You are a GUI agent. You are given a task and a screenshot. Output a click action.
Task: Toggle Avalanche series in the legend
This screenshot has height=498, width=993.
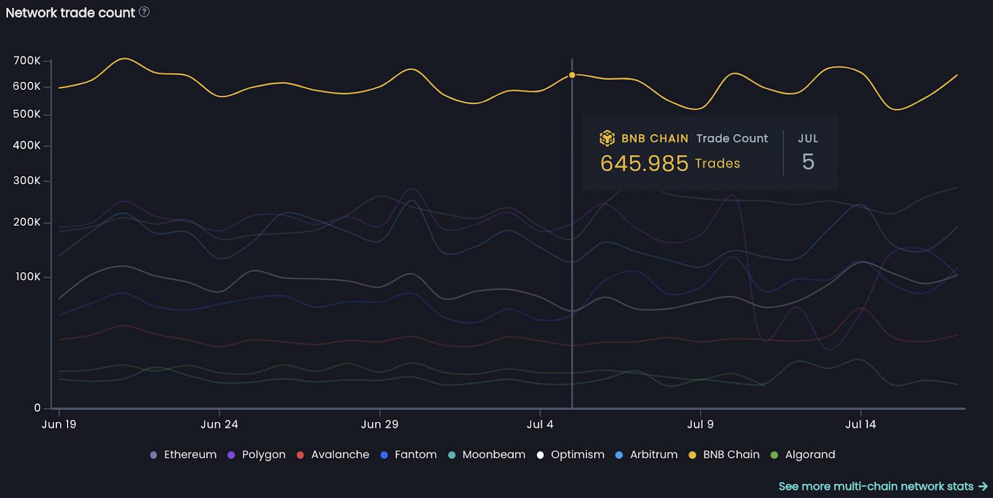pos(333,455)
